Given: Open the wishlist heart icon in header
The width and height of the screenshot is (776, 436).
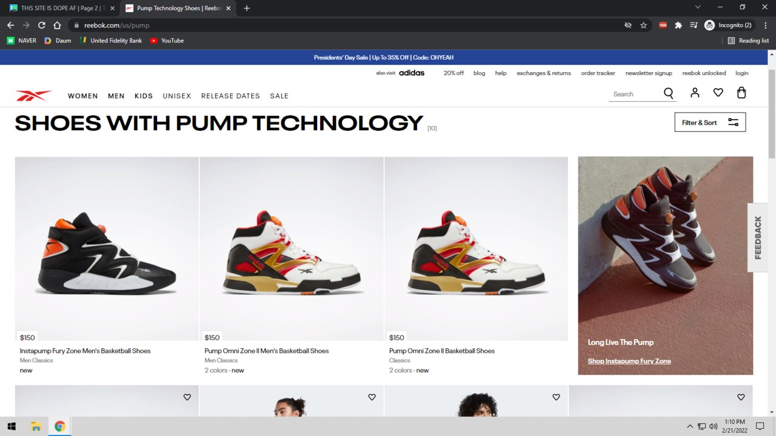Looking at the screenshot, I should pyautogui.click(x=718, y=93).
